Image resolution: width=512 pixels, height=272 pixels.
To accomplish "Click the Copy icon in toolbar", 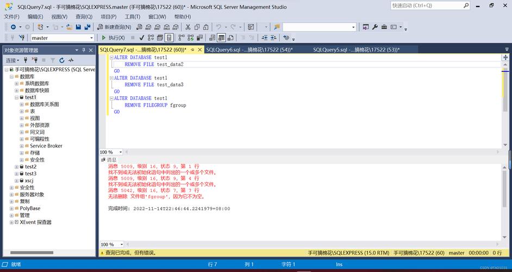I will [x=197, y=27].
